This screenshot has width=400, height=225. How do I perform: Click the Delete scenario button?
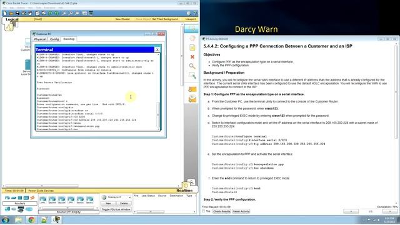click(x=124, y=203)
